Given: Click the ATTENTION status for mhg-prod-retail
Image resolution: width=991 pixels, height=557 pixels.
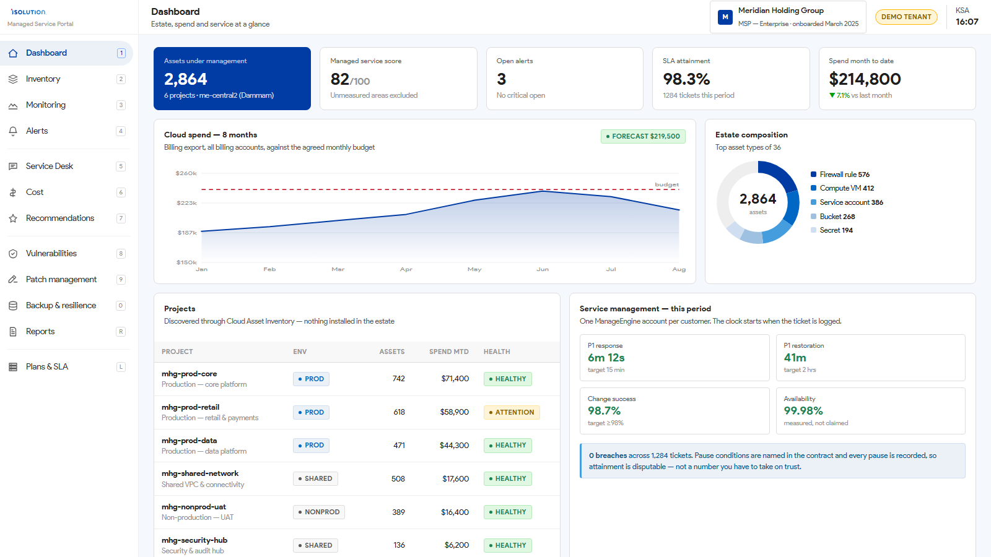Looking at the screenshot, I should coord(512,412).
